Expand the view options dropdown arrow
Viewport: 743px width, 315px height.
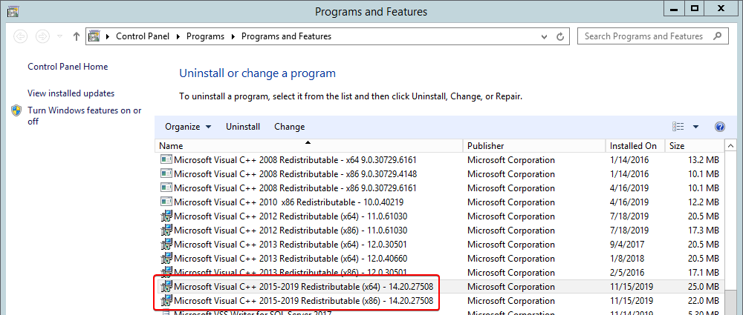click(x=695, y=127)
